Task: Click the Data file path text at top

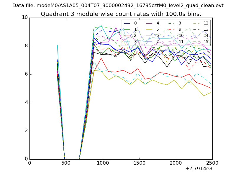Action: [118, 6]
